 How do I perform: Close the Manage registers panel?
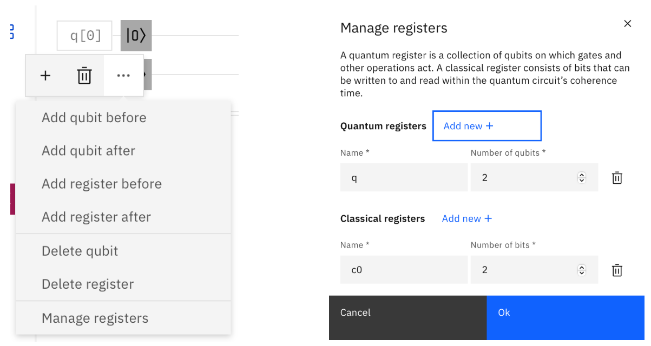click(x=628, y=24)
